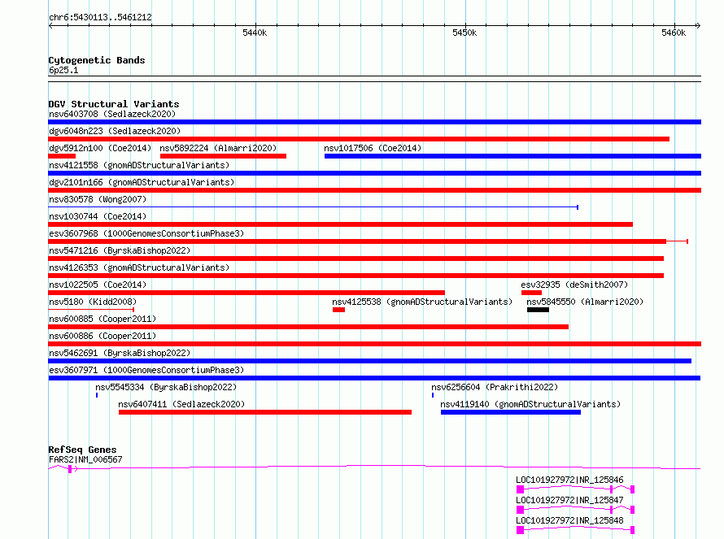Screen dimensions: 724x539
Task: Open the dgv5912n100 (Coe2014) variant
Action: click(100, 148)
